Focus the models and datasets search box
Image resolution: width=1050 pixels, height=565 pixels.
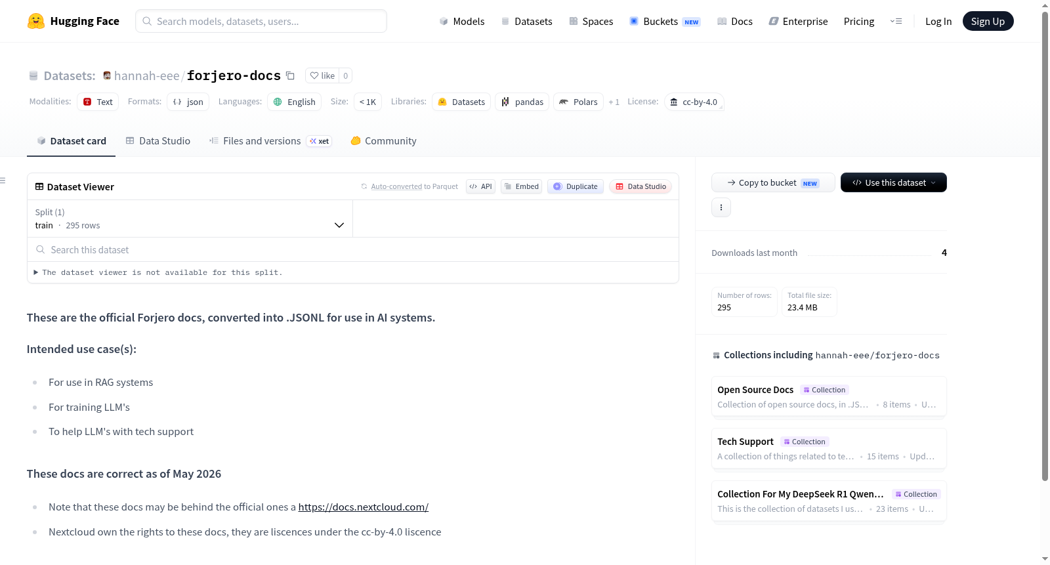click(261, 21)
